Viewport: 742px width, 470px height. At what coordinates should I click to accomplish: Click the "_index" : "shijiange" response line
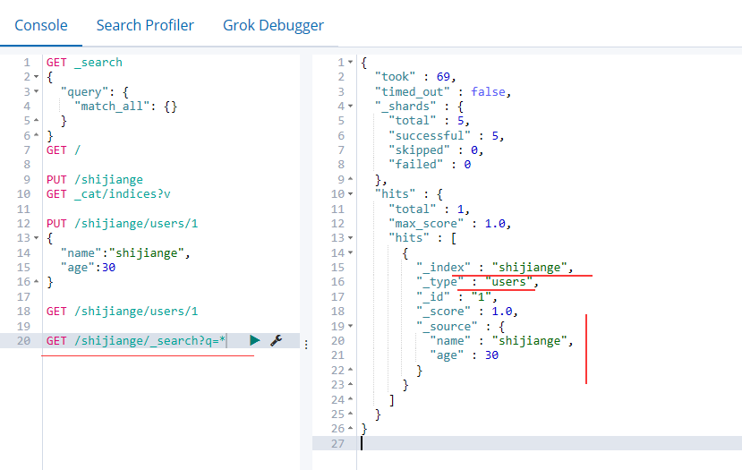coord(495,268)
